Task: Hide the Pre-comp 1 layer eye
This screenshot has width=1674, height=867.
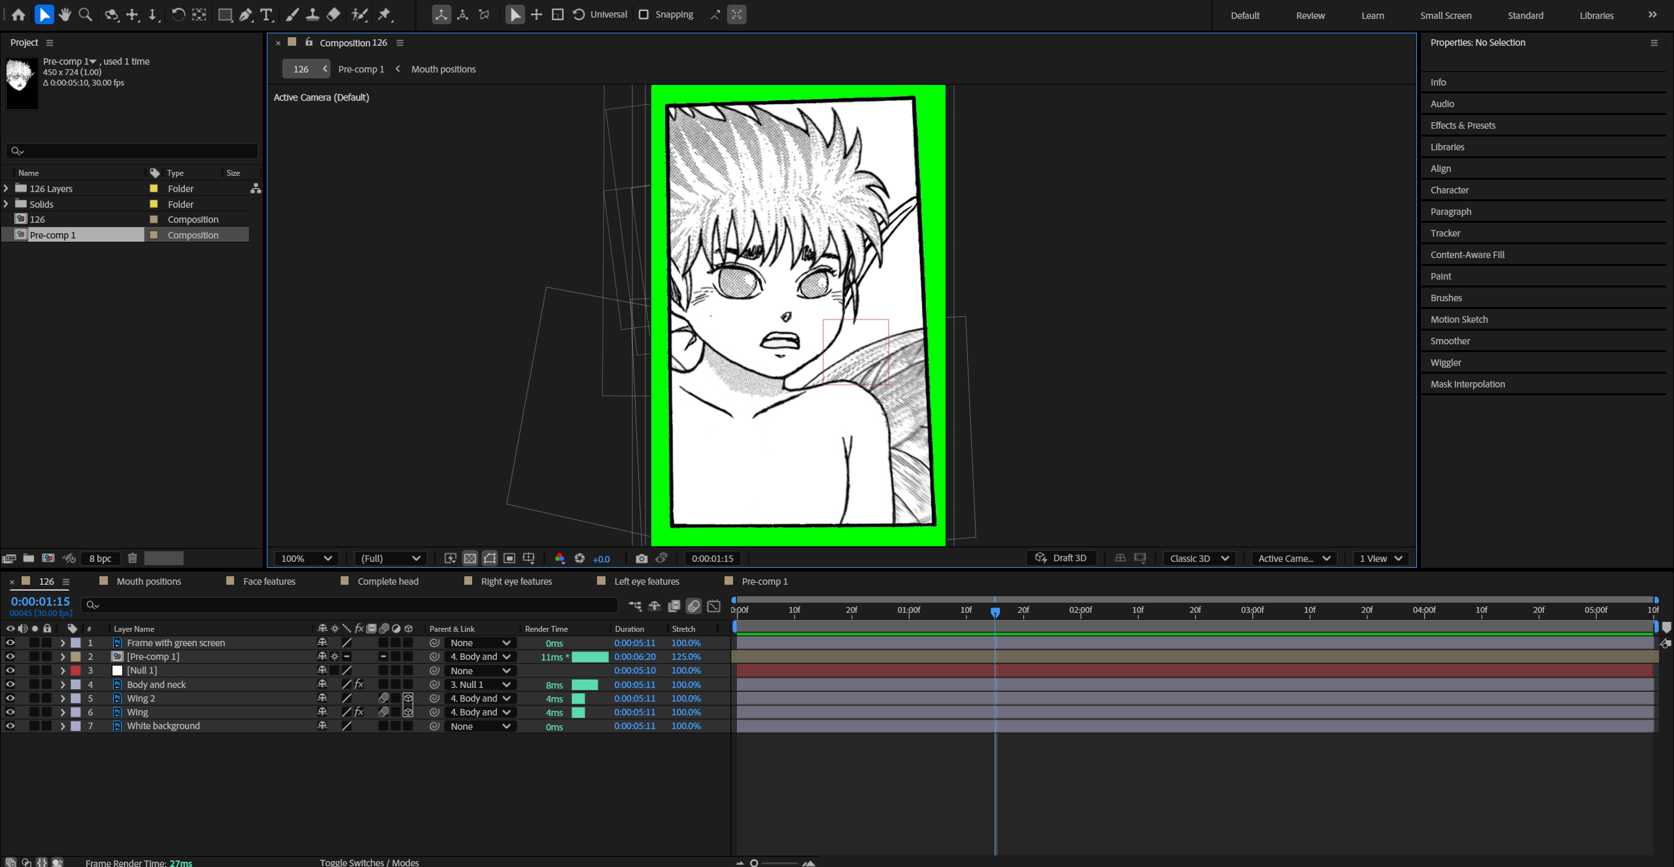Action: click(x=10, y=657)
